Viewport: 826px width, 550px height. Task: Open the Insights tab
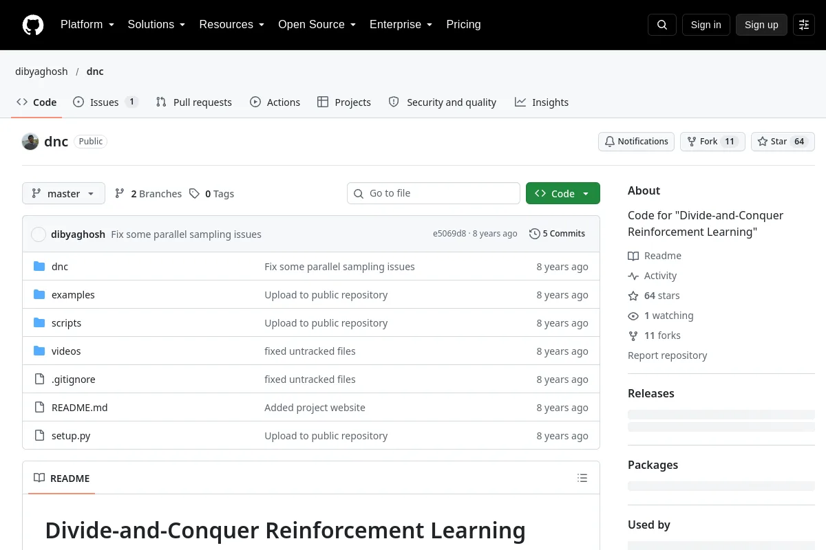(542, 102)
